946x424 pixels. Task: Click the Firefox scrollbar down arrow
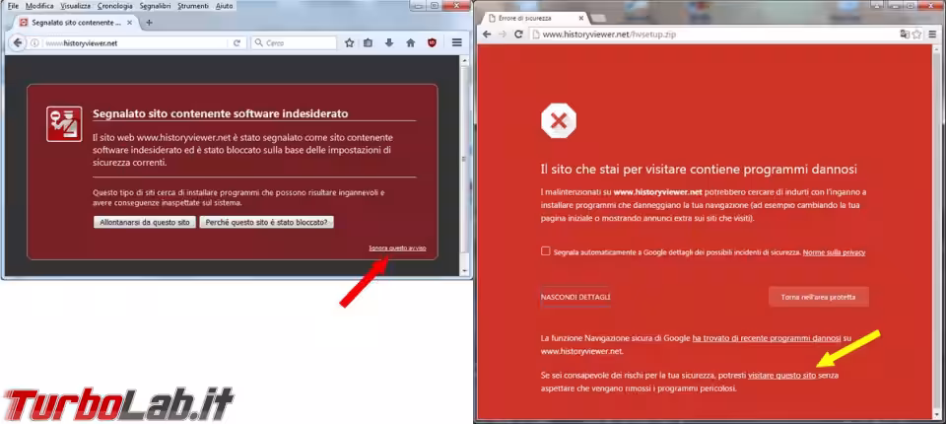coord(464,269)
